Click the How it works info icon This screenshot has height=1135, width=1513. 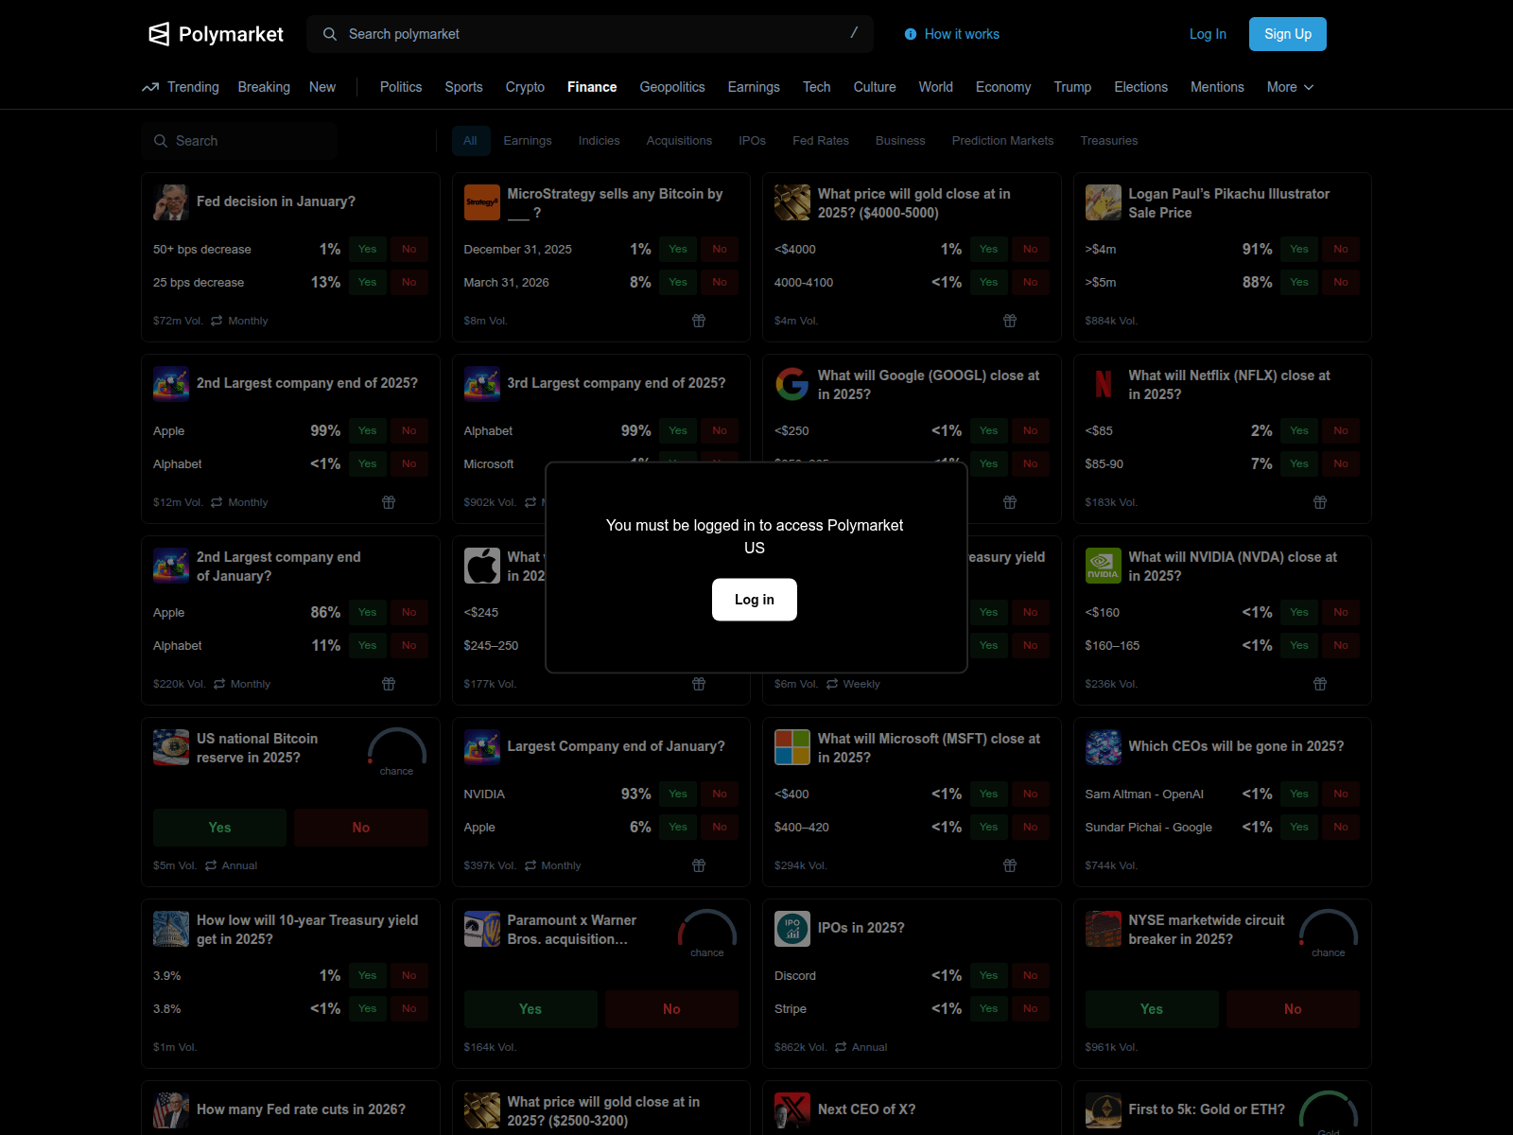point(911,34)
